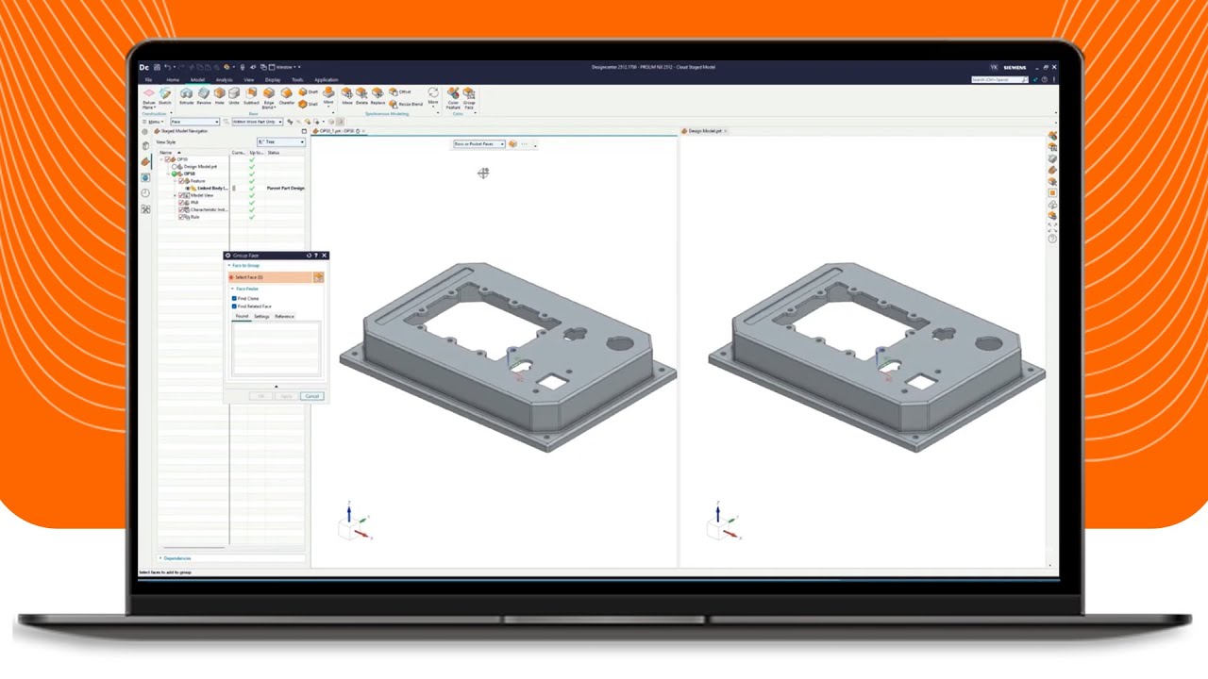Open the Boss or Pocket Faces dropdown
Image resolution: width=1208 pixels, height=679 pixels.
tap(478, 144)
